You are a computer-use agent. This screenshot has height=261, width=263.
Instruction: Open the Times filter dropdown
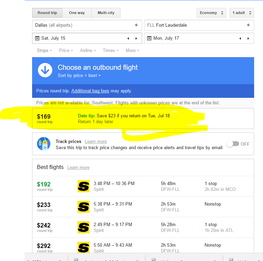pyautogui.click(x=111, y=51)
